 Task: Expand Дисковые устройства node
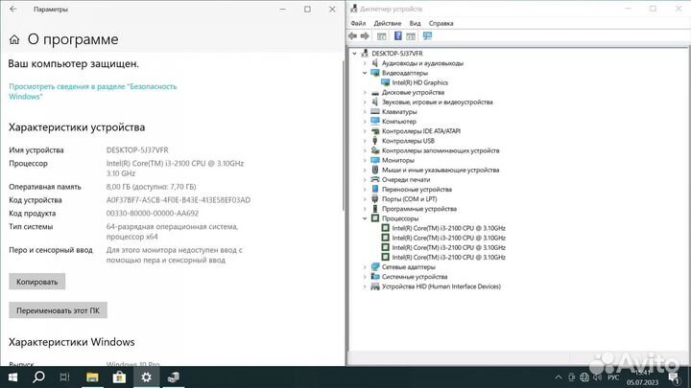pos(365,92)
